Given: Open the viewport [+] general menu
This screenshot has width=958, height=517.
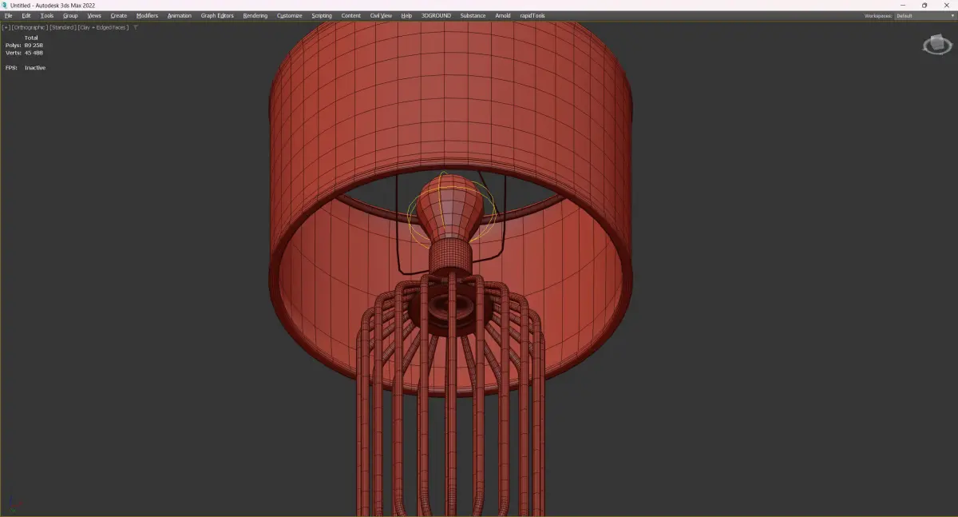Looking at the screenshot, I should click(x=6, y=27).
